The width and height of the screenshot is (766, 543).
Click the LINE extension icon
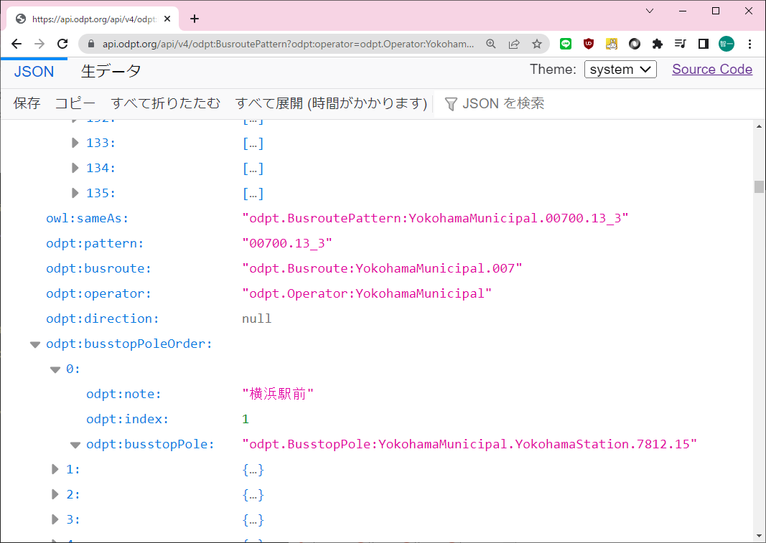pyautogui.click(x=566, y=44)
